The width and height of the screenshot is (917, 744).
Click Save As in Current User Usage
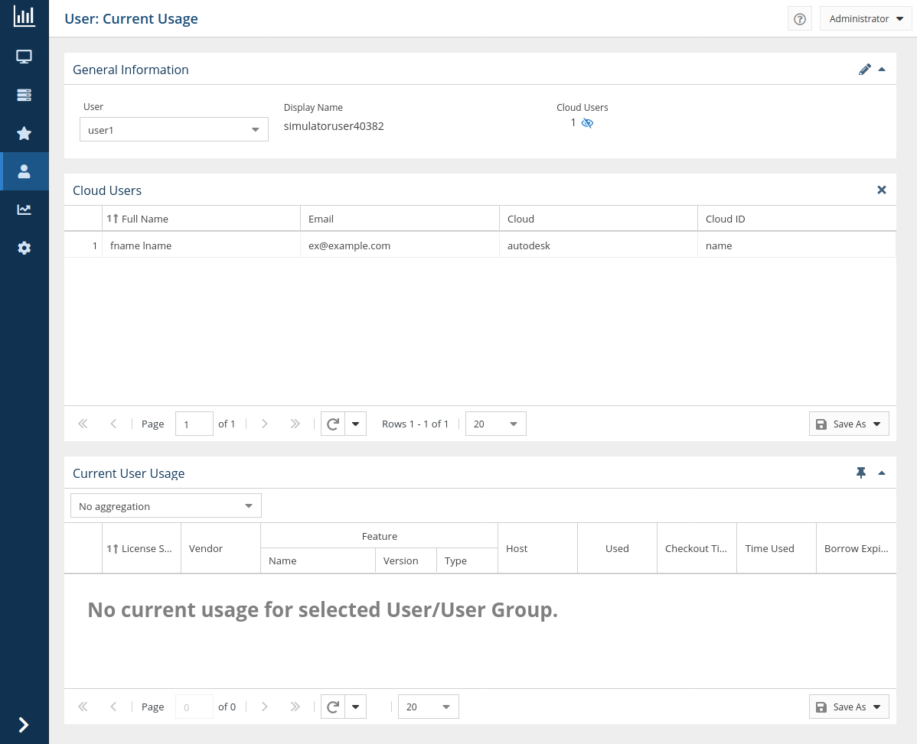tap(849, 707)
